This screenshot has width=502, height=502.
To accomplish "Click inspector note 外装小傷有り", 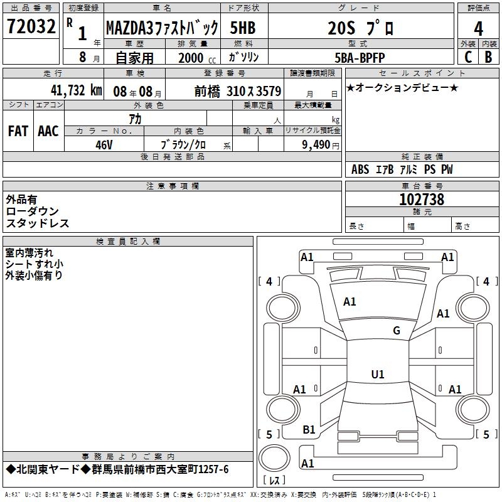I will (x=34, y=275).
